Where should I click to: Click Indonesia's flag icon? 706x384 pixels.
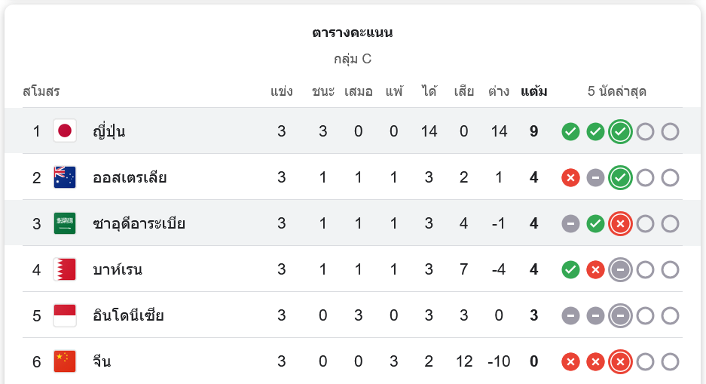click(65, 315)
